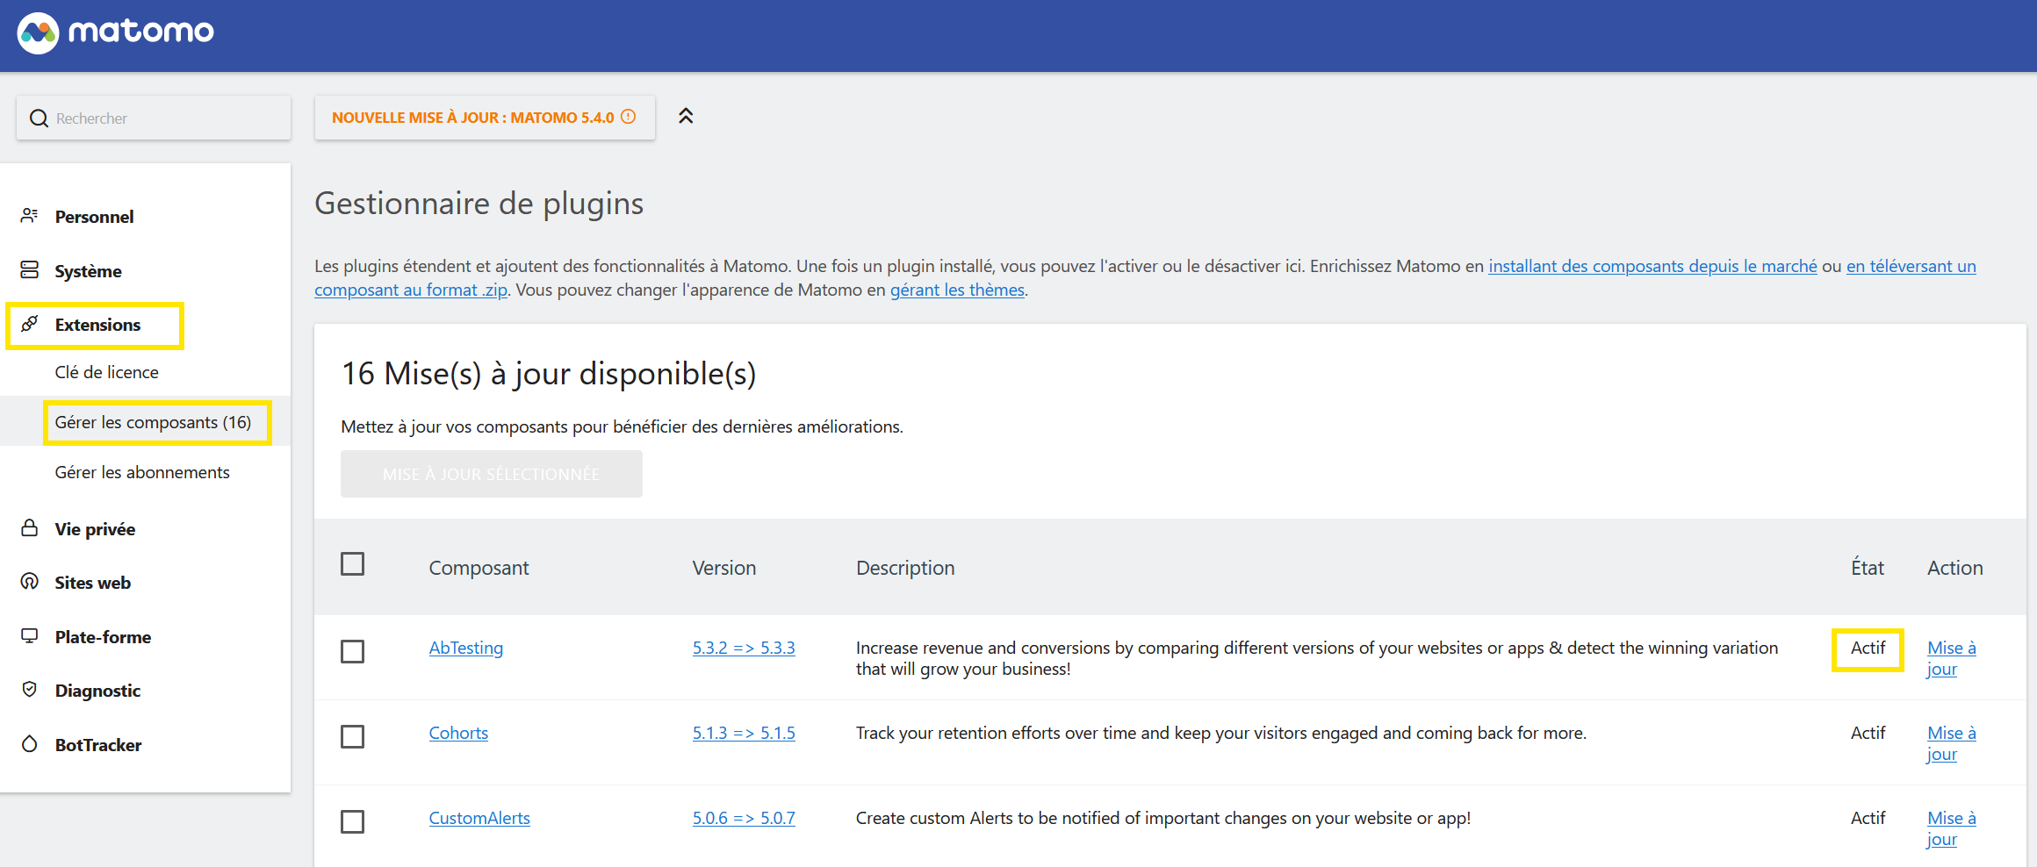Open the CustomAlerts plugin link
Viewport: 2037px width, 867px height.
click(479, 818)
